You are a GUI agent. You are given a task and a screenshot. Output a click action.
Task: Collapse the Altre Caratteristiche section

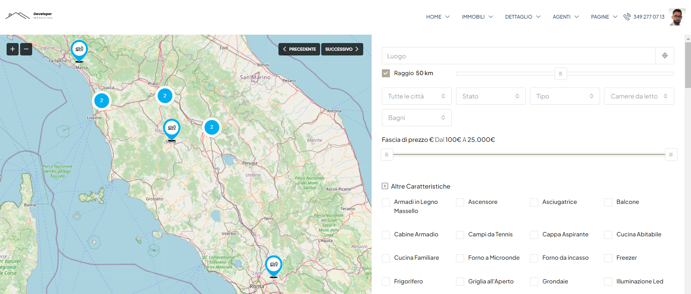click(385, 186)
